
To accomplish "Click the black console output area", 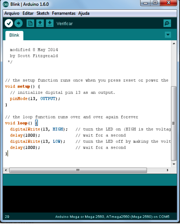I will click(90, 199).
